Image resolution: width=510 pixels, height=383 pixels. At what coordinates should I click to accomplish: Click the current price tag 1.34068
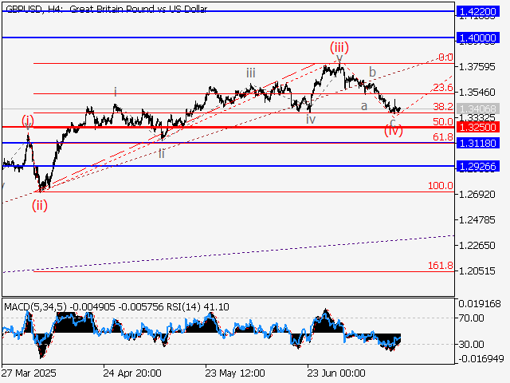(x=478, y=109)
